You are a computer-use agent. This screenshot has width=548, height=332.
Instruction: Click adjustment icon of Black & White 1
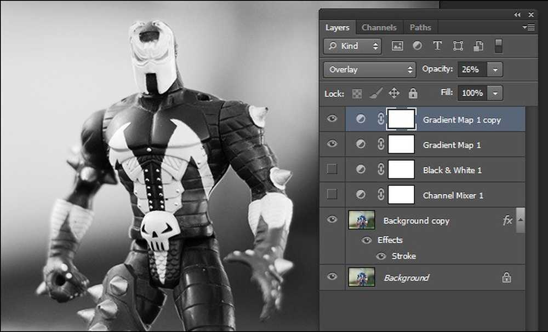click(x=361, y=169)
